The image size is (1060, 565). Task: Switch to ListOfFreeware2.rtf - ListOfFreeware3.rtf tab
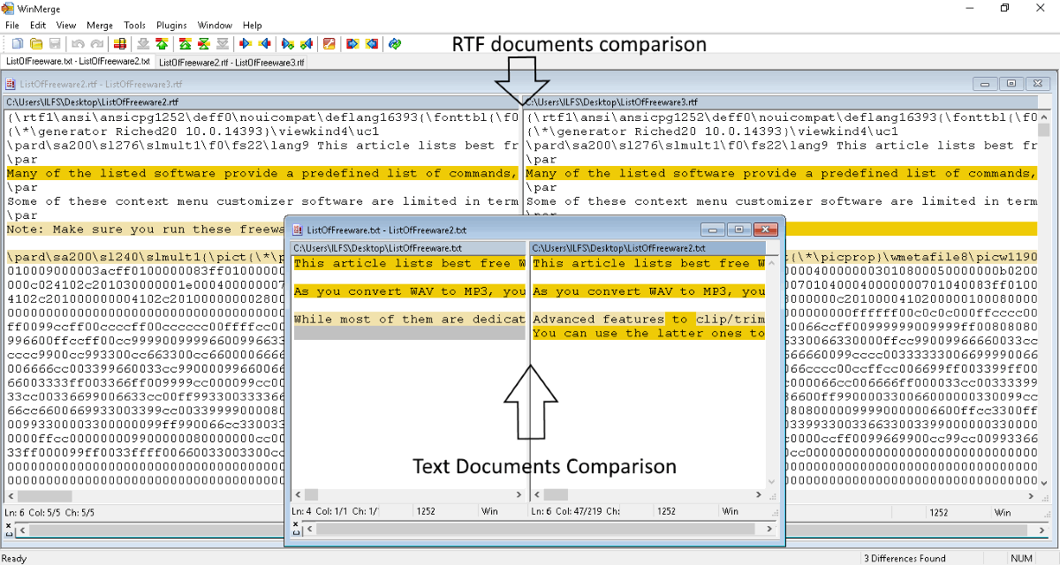[x=231, y=63]
